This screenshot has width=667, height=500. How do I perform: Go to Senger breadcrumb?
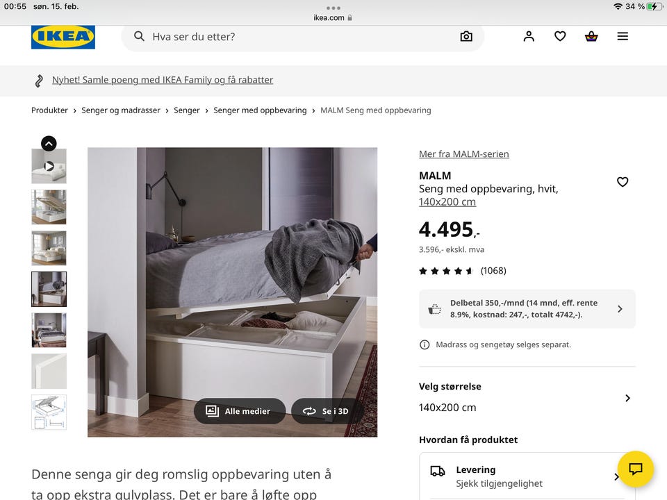pos(187,110)
